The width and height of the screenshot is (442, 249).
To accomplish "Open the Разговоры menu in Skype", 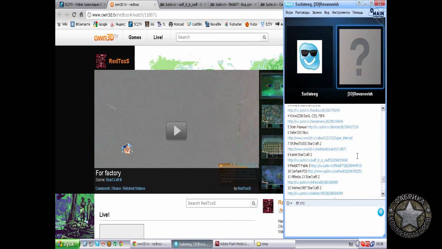I will tap(302, 12).
